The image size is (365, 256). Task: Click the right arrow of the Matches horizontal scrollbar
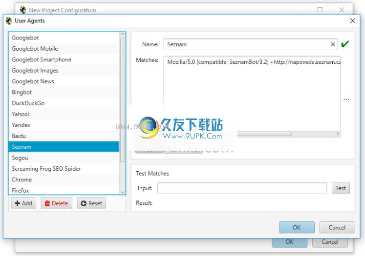338,134
